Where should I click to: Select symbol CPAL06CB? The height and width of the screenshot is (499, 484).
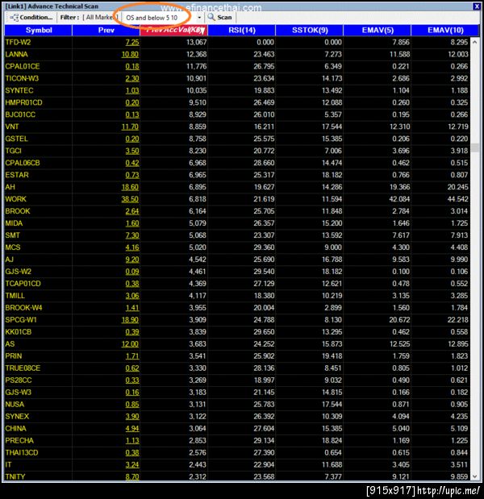[23, 163]
